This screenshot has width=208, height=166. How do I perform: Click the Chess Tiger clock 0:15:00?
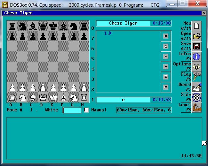click(161, 23)
